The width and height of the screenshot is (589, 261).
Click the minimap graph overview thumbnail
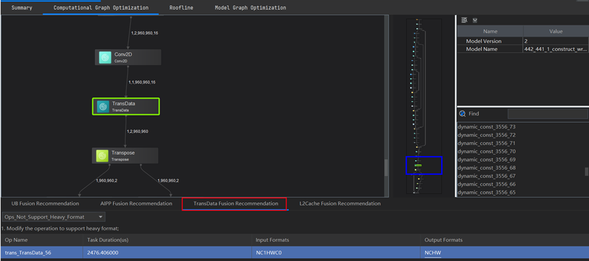point(424,106)
